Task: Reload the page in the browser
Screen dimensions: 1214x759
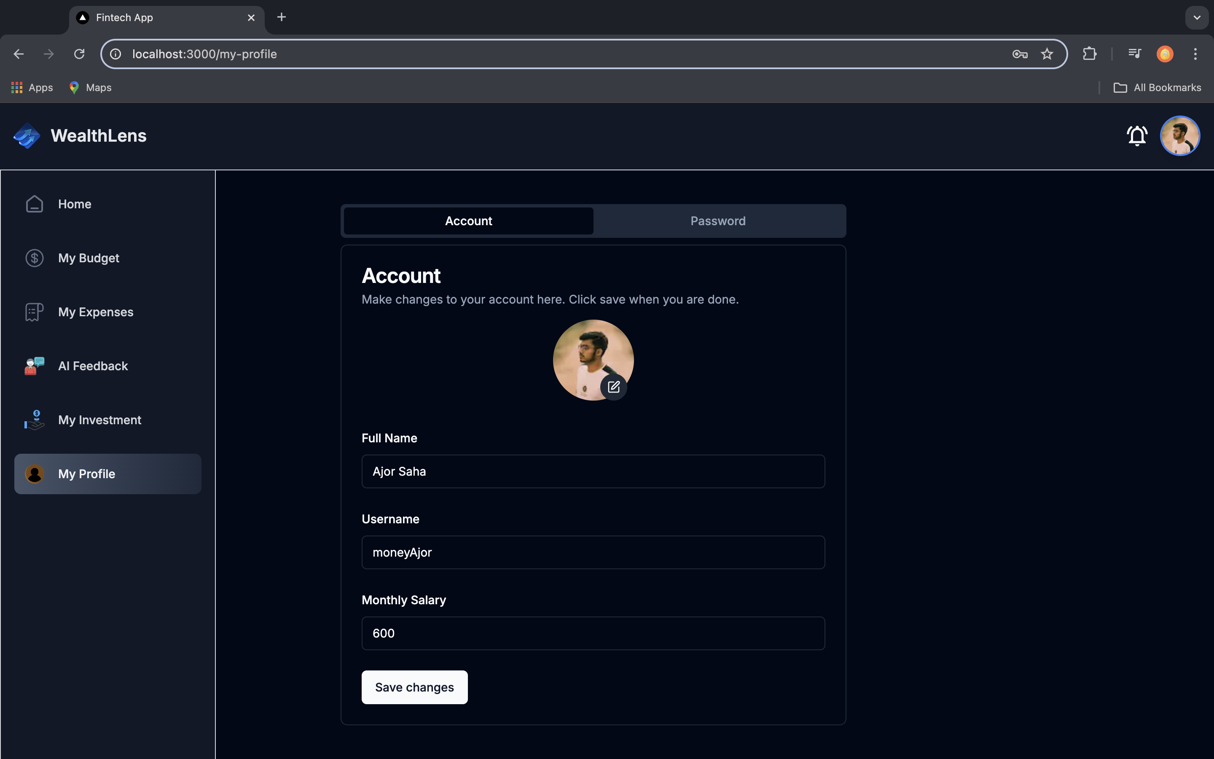Action: 79,54
